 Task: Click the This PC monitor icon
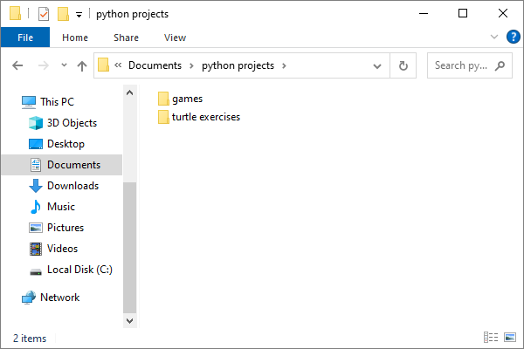tap(29, 102)
